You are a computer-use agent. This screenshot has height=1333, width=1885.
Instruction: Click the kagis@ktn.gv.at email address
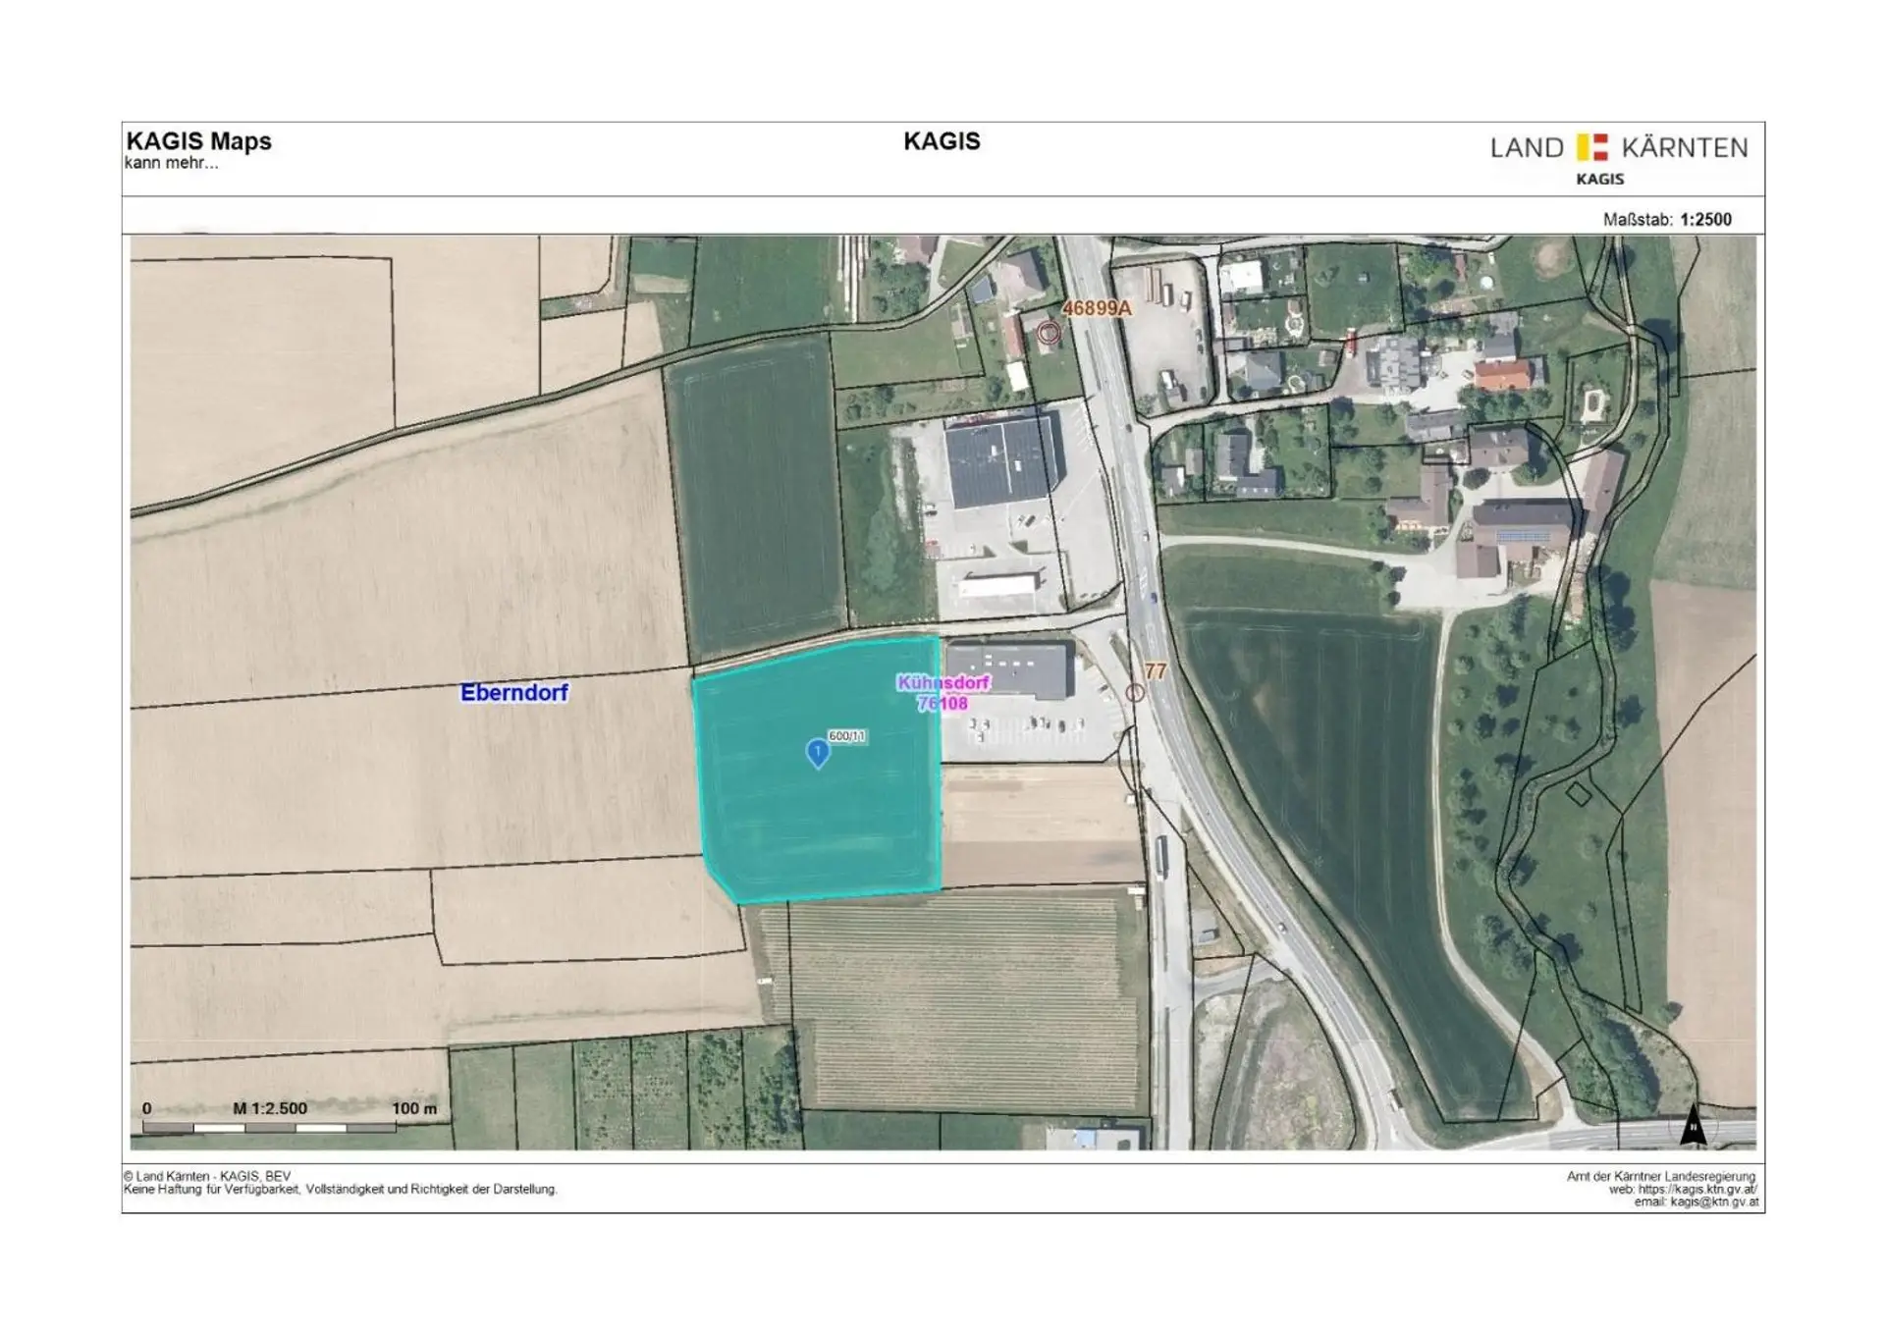(x=1714, y=1201)
